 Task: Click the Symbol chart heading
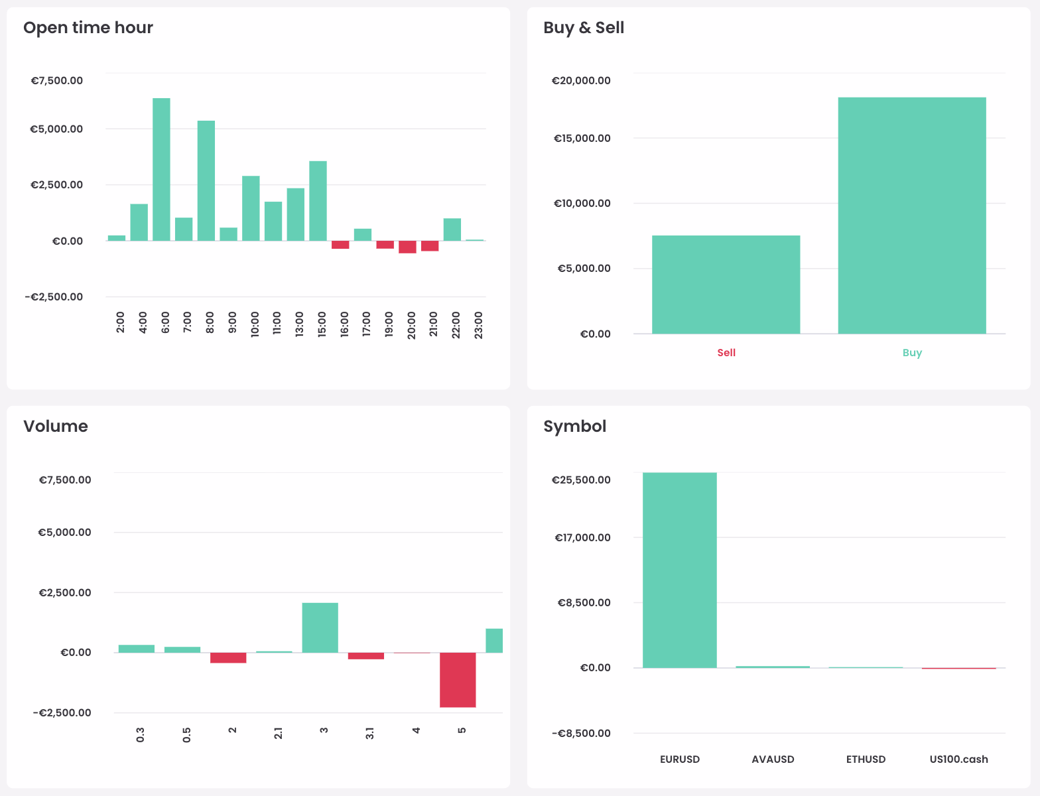575,427
